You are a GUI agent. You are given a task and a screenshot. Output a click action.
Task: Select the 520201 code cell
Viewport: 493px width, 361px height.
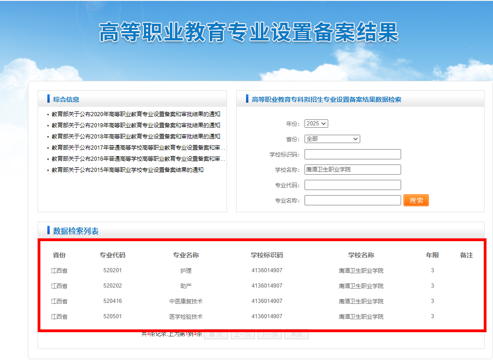(112, 270)
